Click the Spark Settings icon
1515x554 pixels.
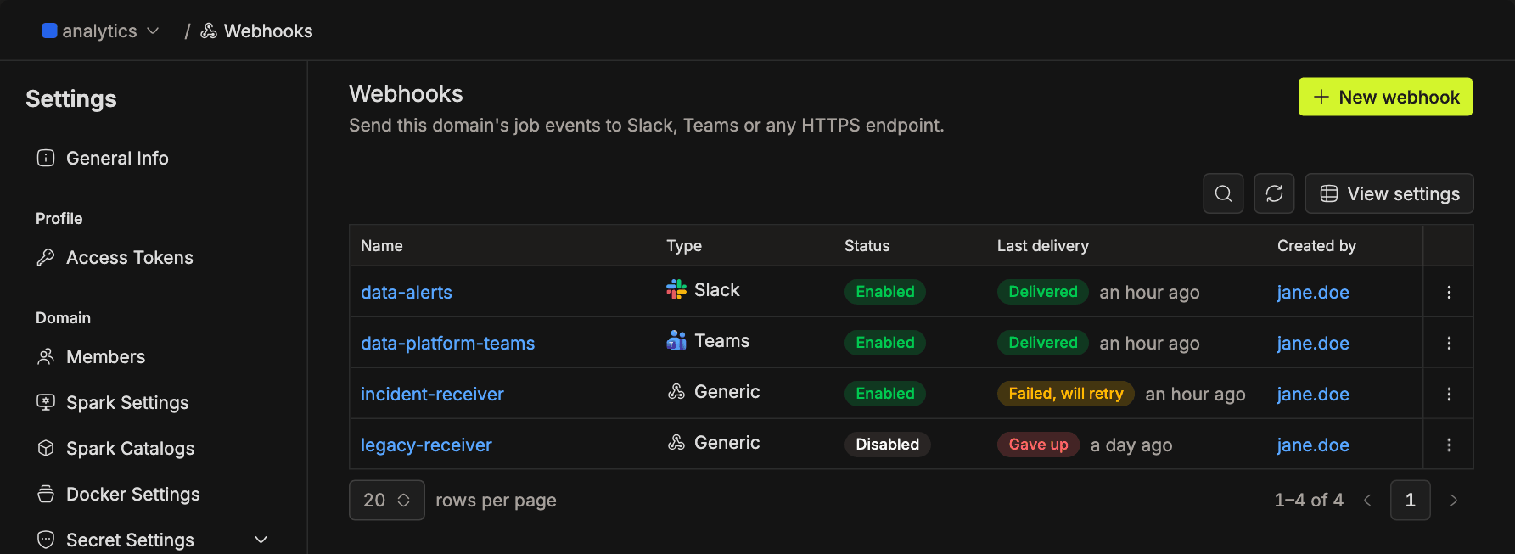coord(46,402)
